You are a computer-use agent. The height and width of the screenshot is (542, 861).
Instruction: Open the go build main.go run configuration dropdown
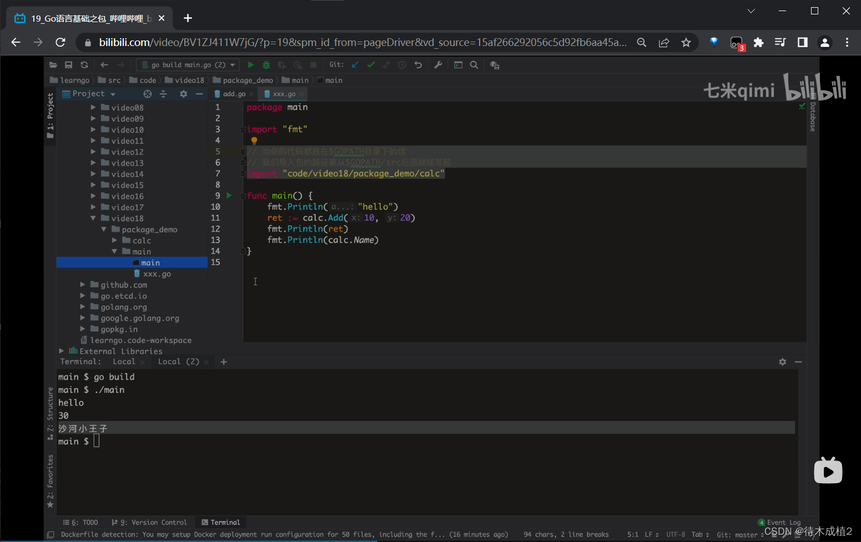(188, 65)
